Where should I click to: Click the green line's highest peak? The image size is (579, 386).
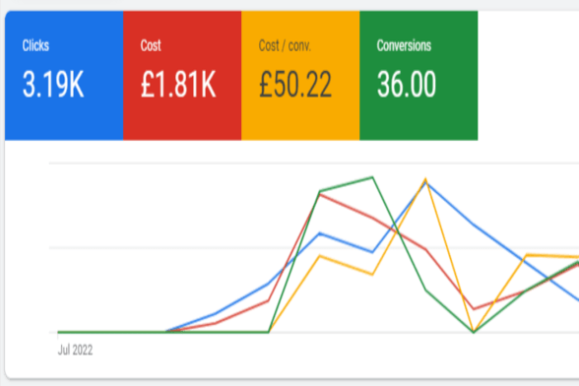[x=372, y=177]
